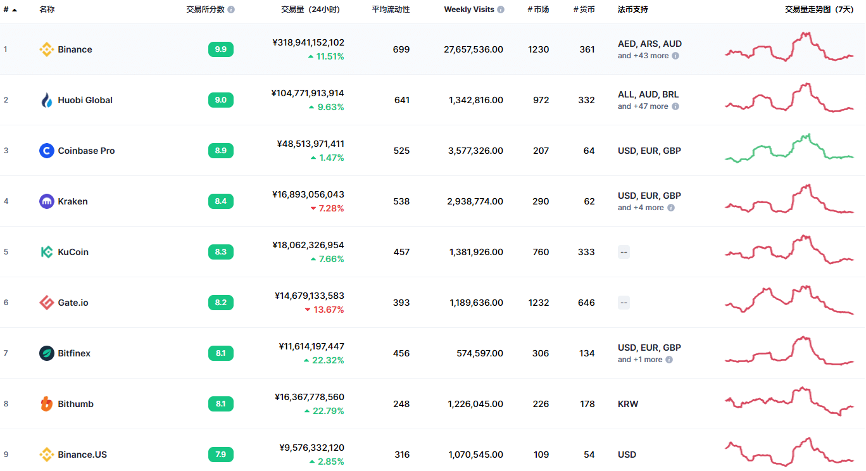Click Bithumb's 8.1 score badge
Image resolution: width=866 pixels, height=471 pixels.
221,404
